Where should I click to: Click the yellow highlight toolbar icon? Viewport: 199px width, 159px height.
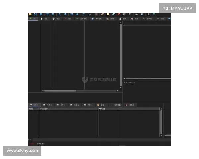tap(108, 14)
